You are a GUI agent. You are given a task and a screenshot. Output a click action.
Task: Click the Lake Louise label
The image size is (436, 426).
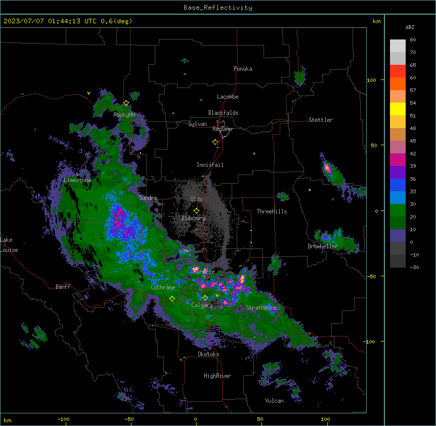pyautogui.click(x=9, y=245)
